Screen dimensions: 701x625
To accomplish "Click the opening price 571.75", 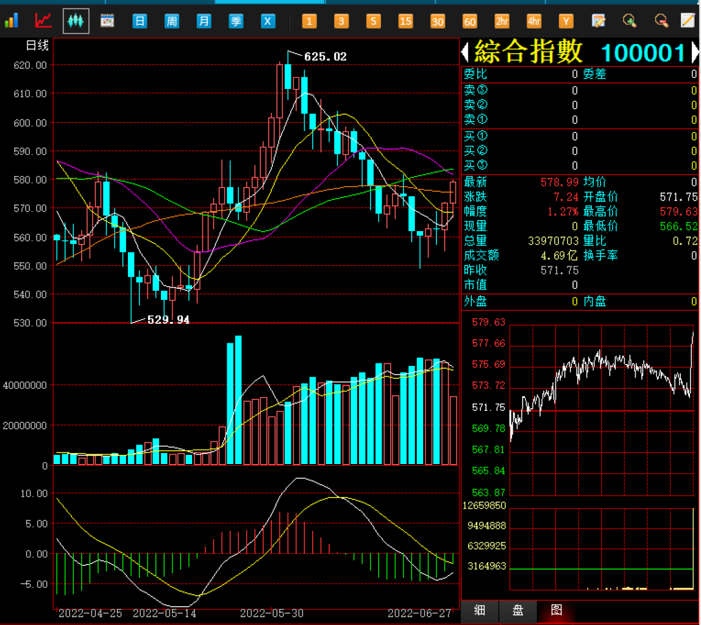I will coord(679,197).
